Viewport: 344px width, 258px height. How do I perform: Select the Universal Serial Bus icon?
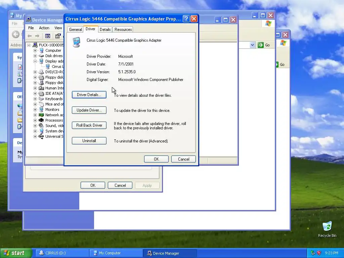point(41,136)
